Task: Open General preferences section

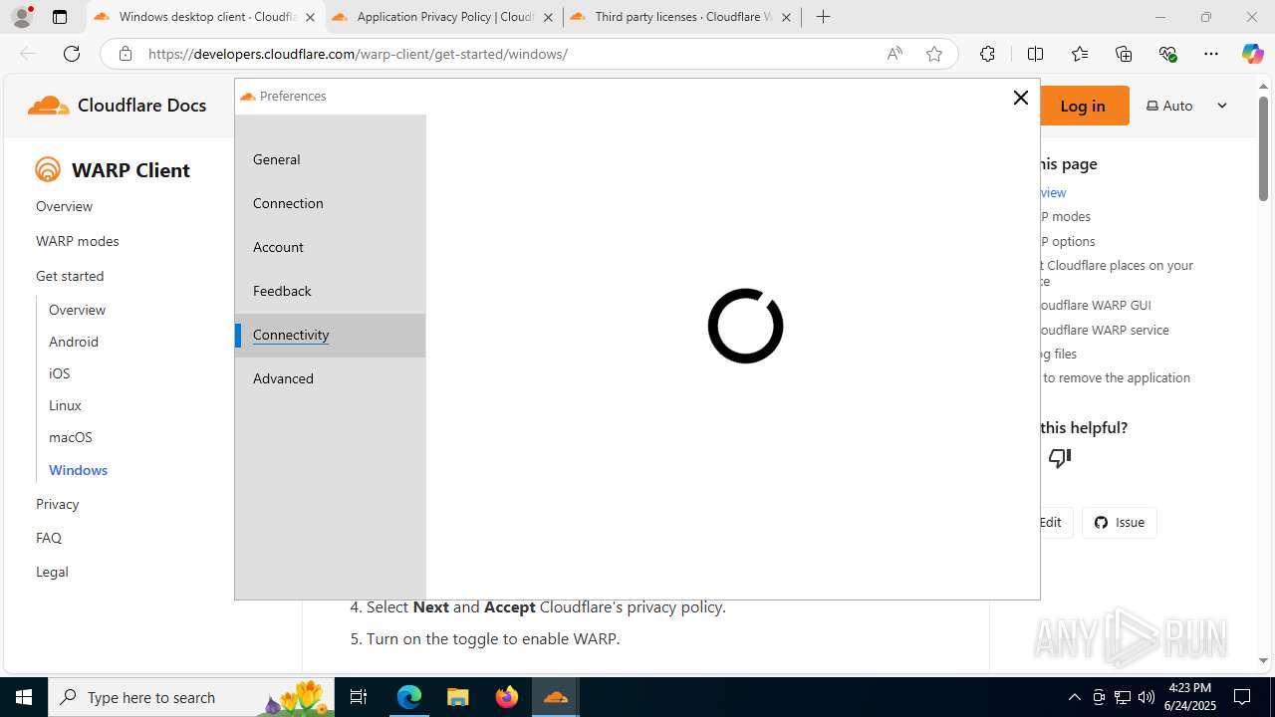Action: (330, 159)
